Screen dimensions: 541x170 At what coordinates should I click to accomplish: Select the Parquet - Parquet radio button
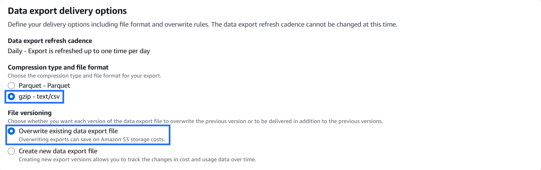(x=12, y=86)
